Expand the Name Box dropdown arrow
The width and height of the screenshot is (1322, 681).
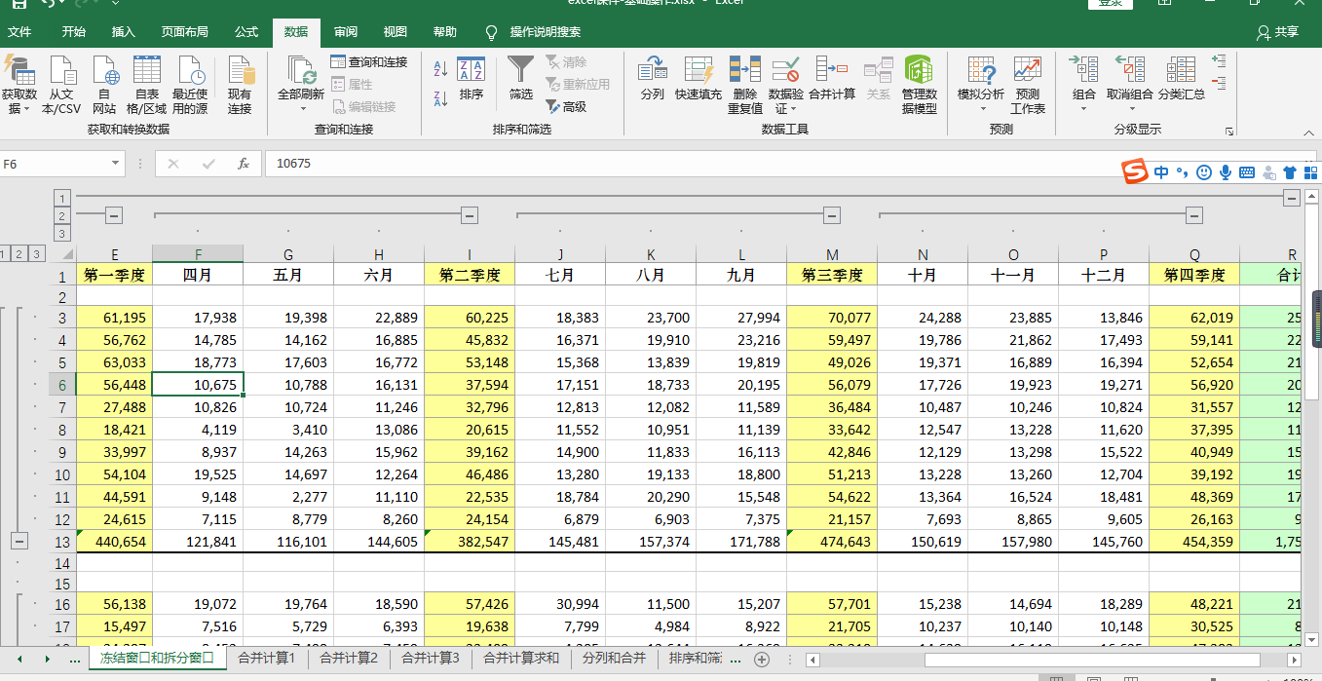point(116,164)
